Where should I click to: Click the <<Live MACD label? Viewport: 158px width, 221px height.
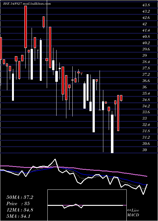tap(133, 213)
